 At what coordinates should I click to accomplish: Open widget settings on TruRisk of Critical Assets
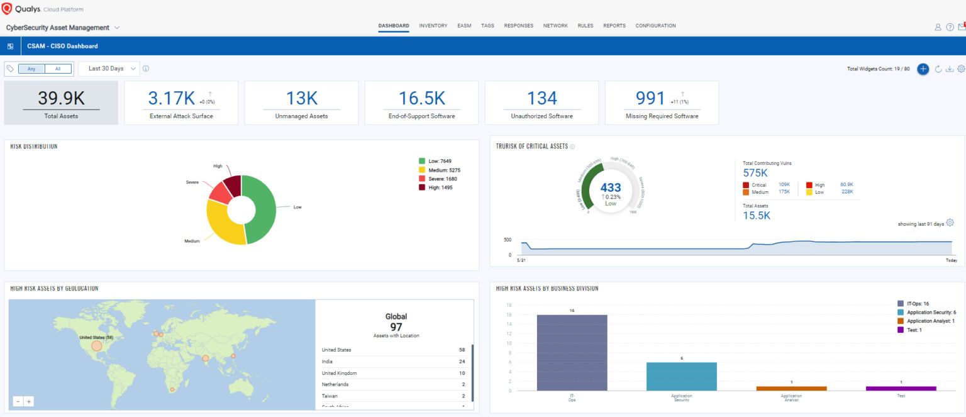950,222
